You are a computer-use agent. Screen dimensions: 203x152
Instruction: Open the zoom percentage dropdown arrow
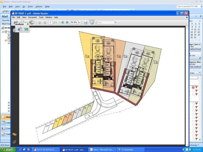pyautogui.click(x=79, y=23)
